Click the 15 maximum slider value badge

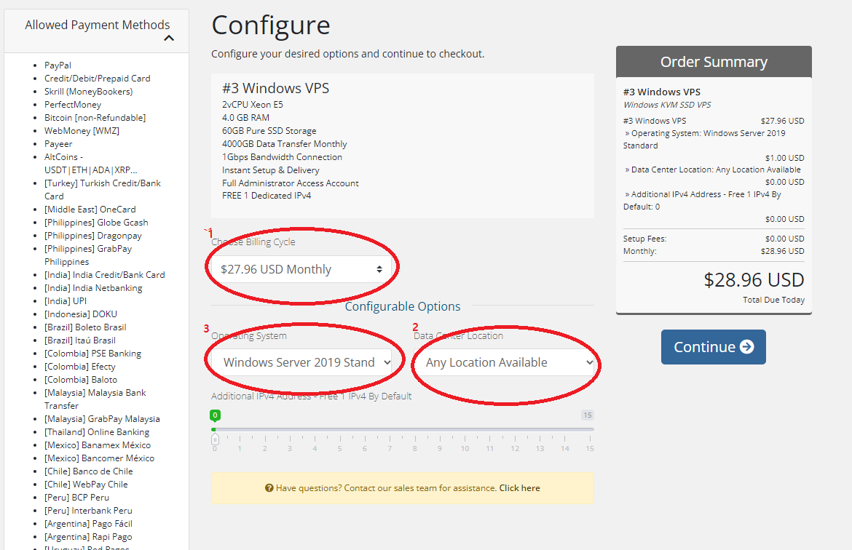click(588, 415)
